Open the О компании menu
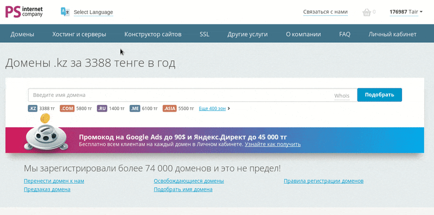The width and height of the screenshot is (434, 215). pyautogui.click(x=303, y=35)
